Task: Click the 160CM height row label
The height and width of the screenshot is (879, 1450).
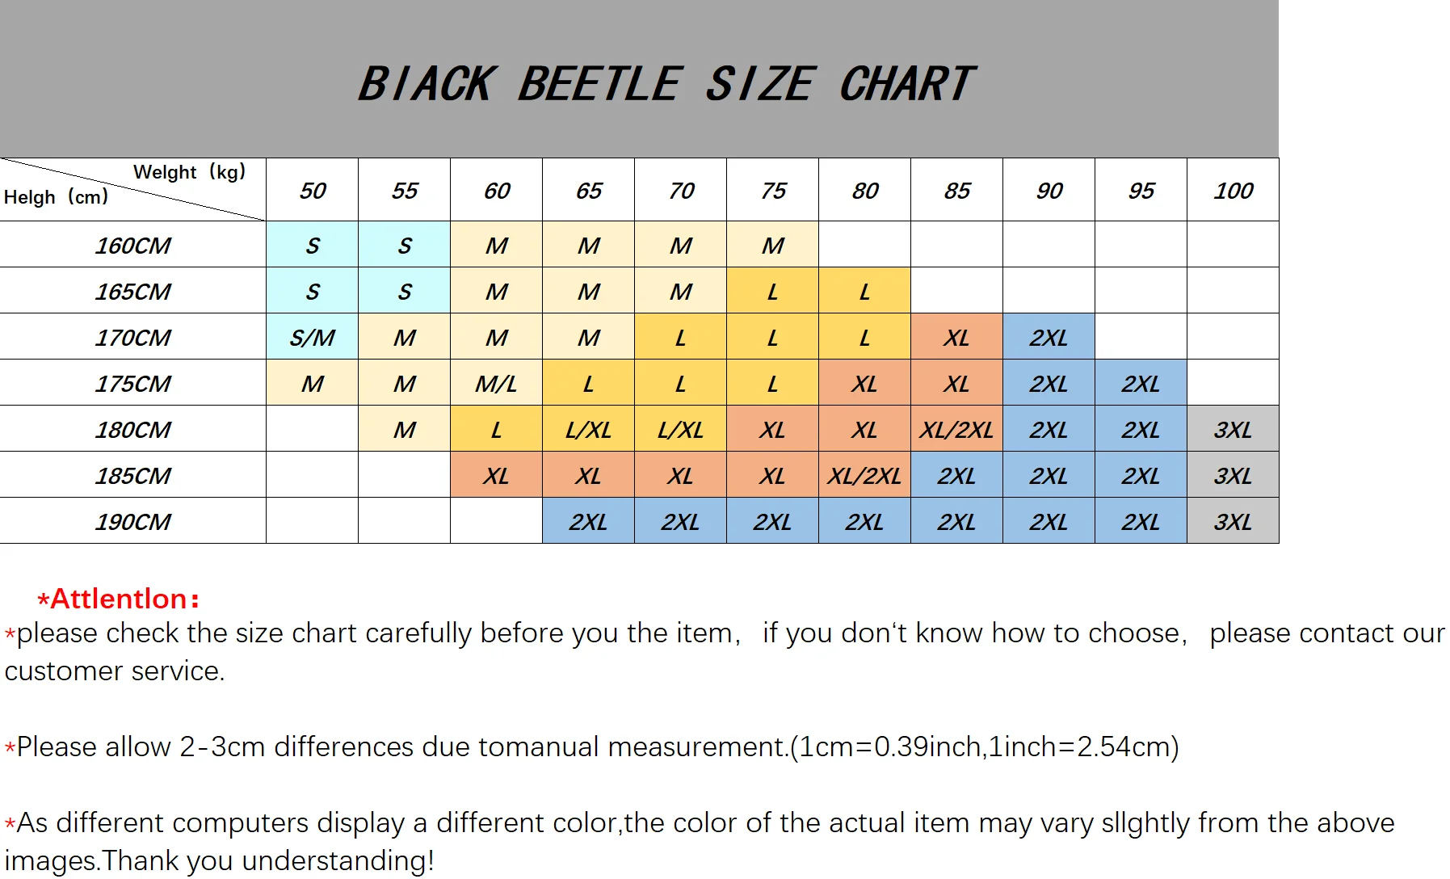Action: [x=132, y=246]
